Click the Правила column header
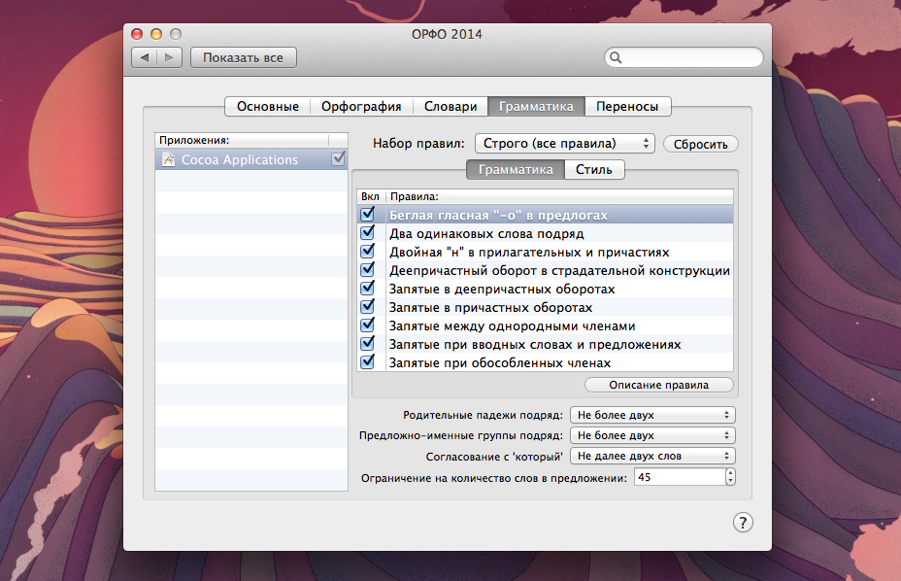 click(x=559, y=196)
